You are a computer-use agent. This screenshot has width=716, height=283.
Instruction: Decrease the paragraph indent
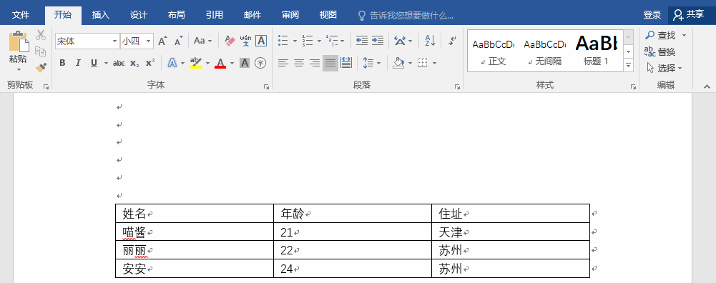coord(362,41)
